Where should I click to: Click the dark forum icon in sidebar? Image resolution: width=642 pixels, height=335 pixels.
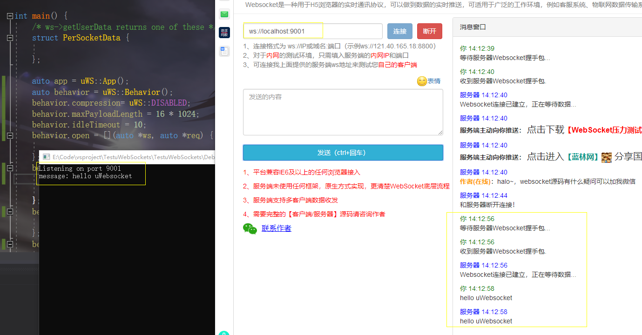[x=224, y=33]
